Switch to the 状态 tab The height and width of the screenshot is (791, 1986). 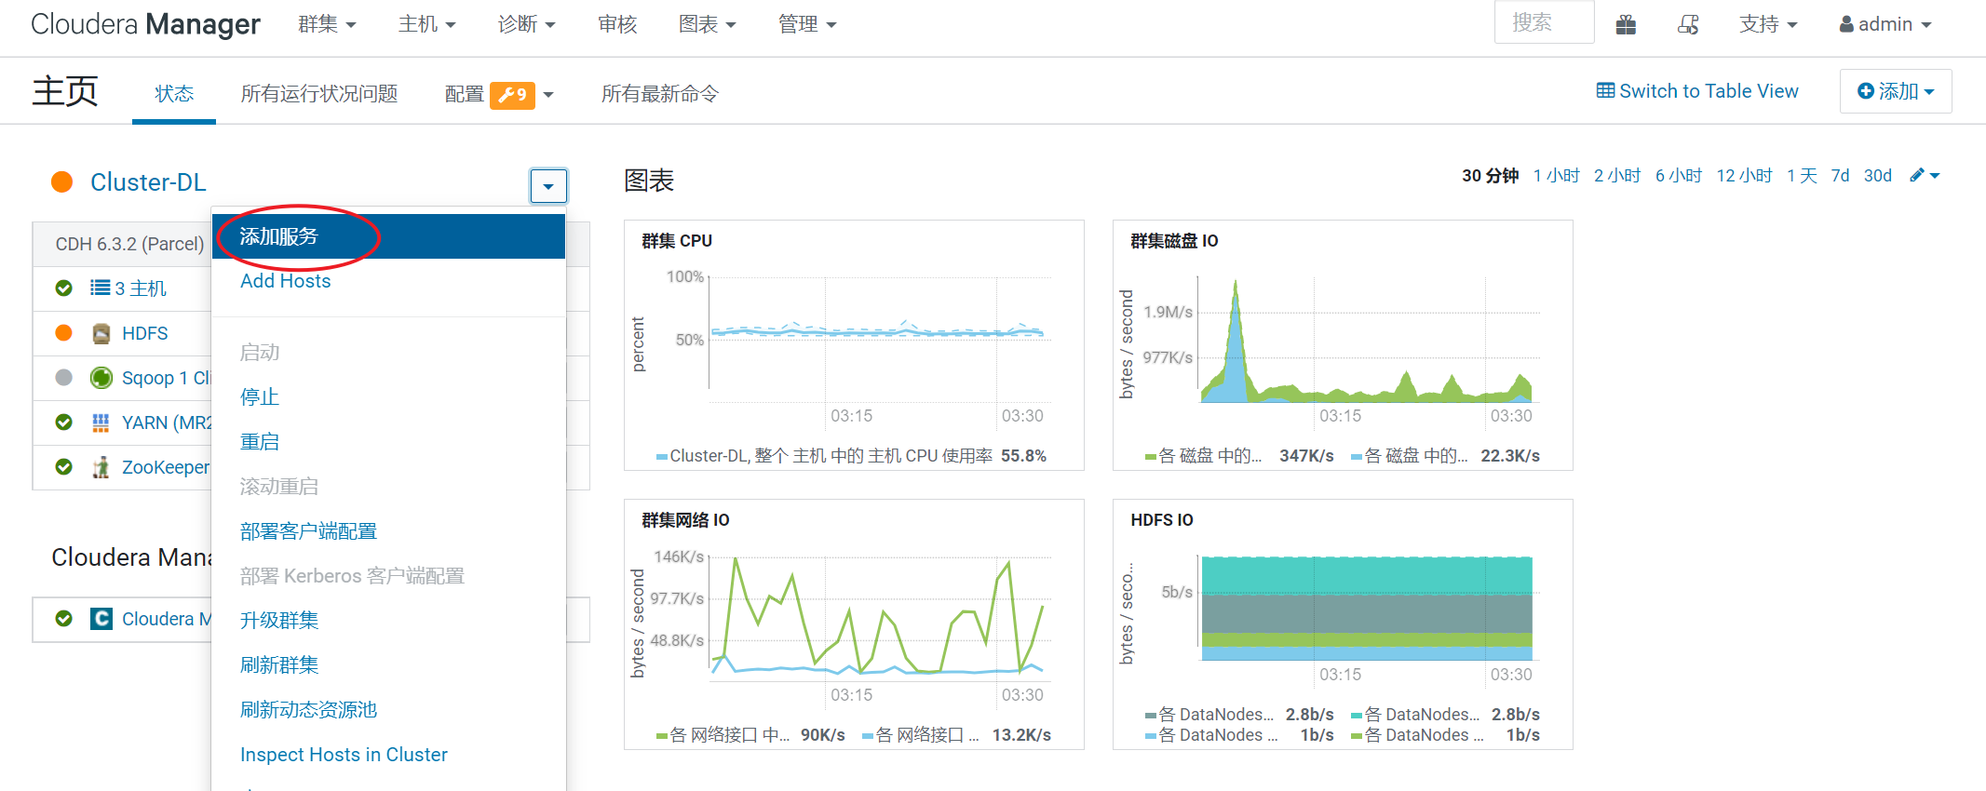click(174, 94)
